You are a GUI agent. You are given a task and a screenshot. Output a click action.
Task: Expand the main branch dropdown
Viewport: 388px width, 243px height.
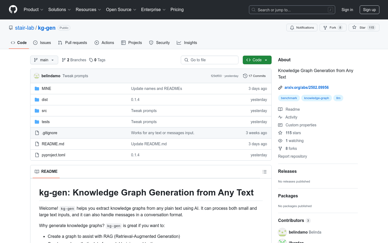point(44,60)
